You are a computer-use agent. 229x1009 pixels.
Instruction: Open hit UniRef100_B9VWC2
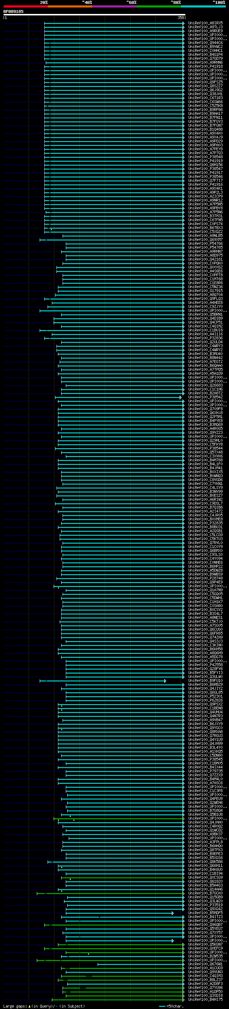point(205,47)
